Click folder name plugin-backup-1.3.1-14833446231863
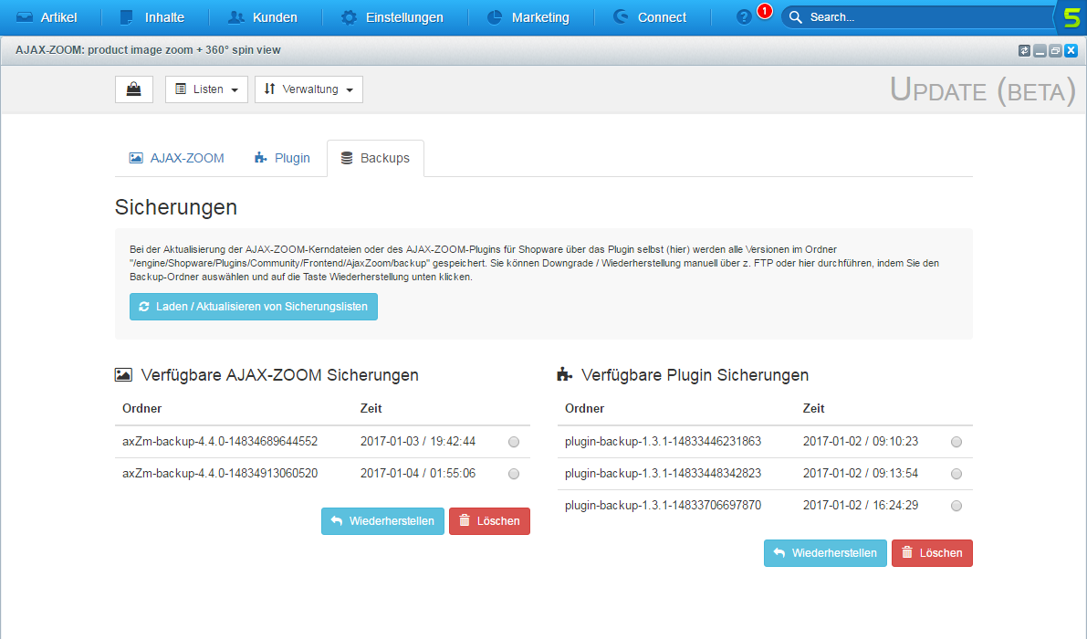Screen dimensions: 1087x639 click(x=663, y=442)
